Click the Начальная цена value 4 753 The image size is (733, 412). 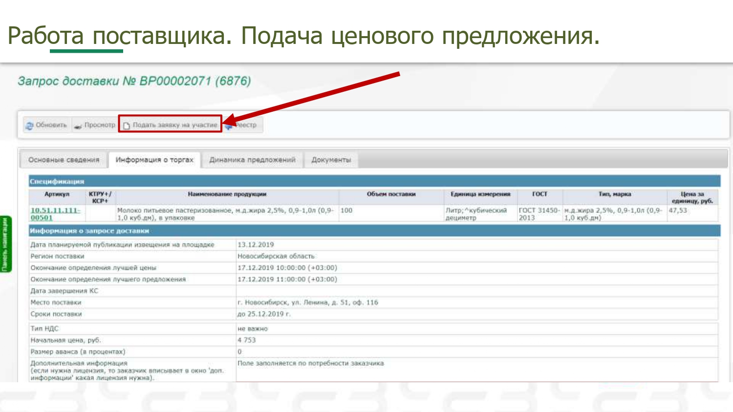click(246, 340)
